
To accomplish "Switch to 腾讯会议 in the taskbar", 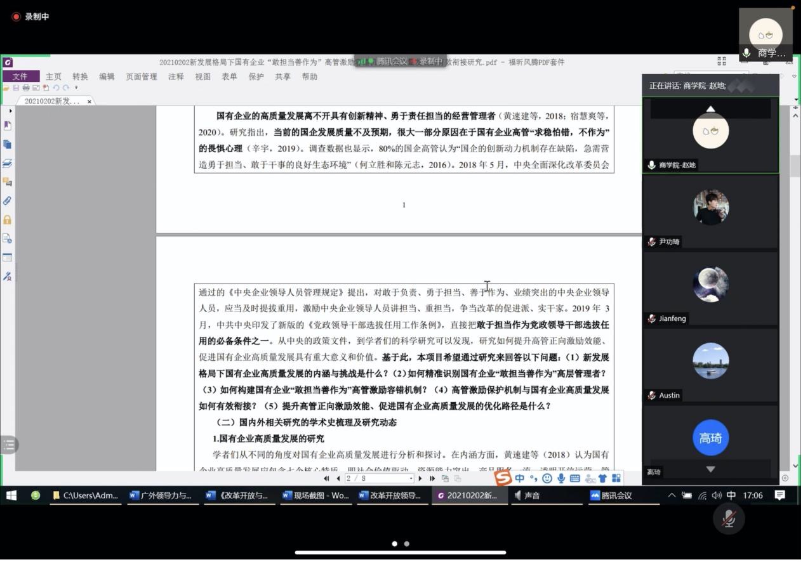I will tap(612, 496).
